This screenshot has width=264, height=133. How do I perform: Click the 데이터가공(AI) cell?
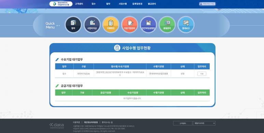(x=84, y=74)
